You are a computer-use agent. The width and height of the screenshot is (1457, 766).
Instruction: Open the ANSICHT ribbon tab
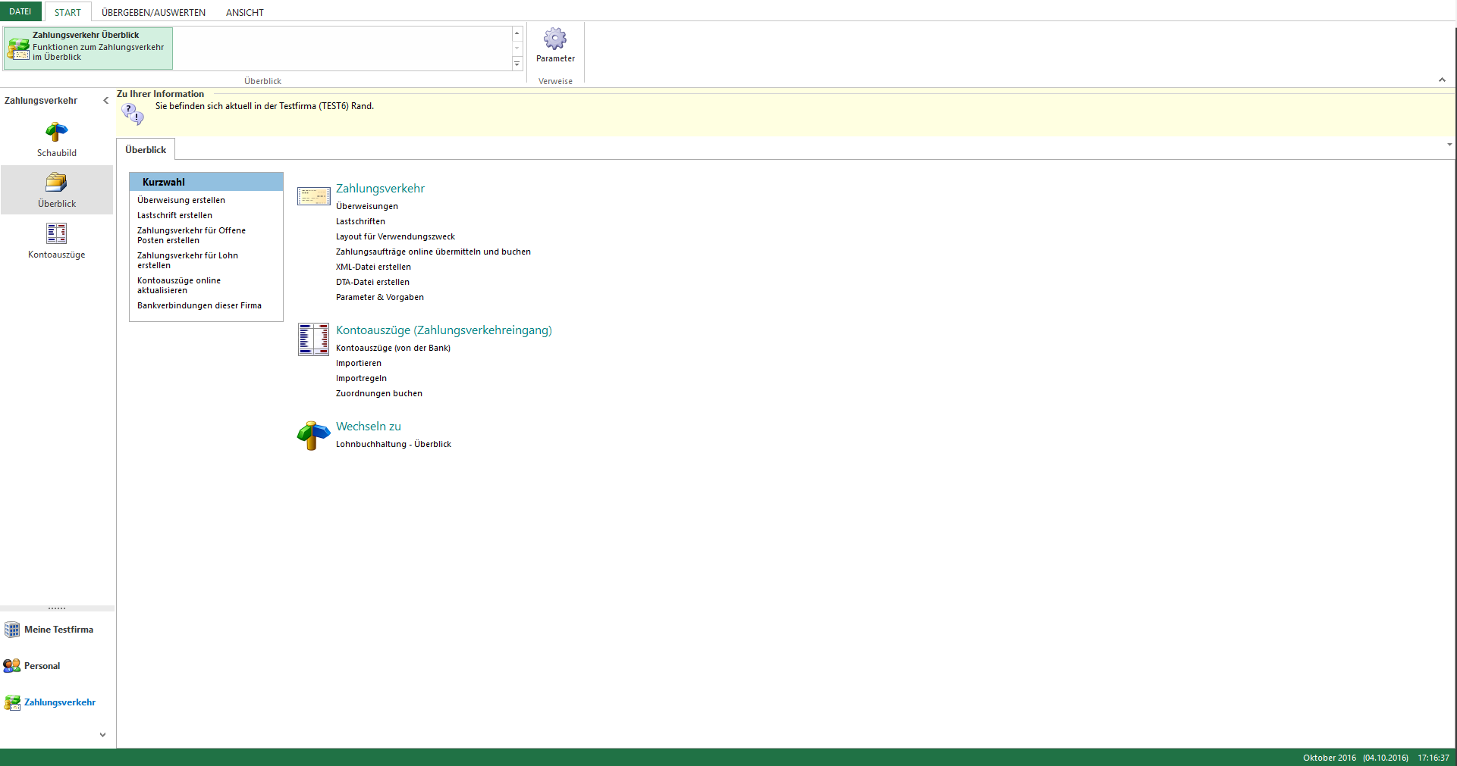click(244, 12)
